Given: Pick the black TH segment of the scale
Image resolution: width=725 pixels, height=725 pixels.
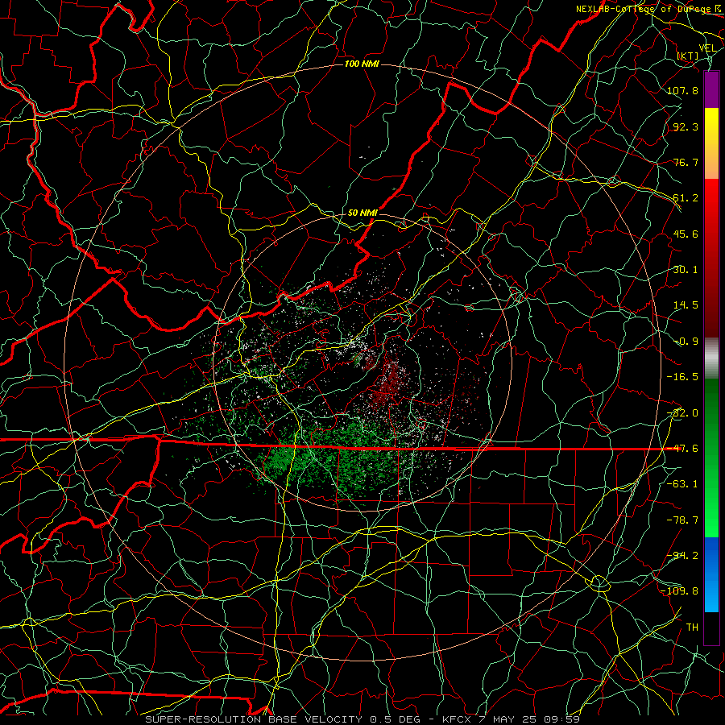Looking at the screenshot, I should point(711,628).
